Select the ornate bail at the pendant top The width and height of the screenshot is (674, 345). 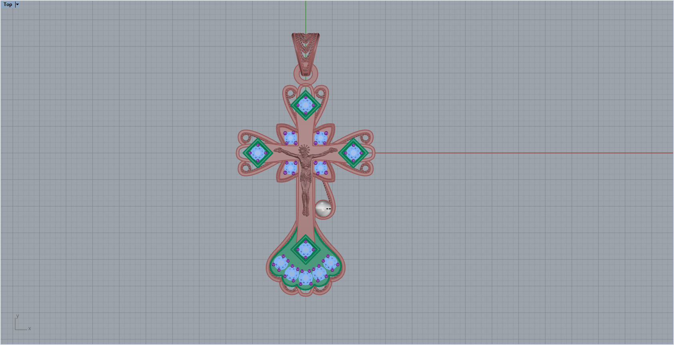click(x=306, y=54)
